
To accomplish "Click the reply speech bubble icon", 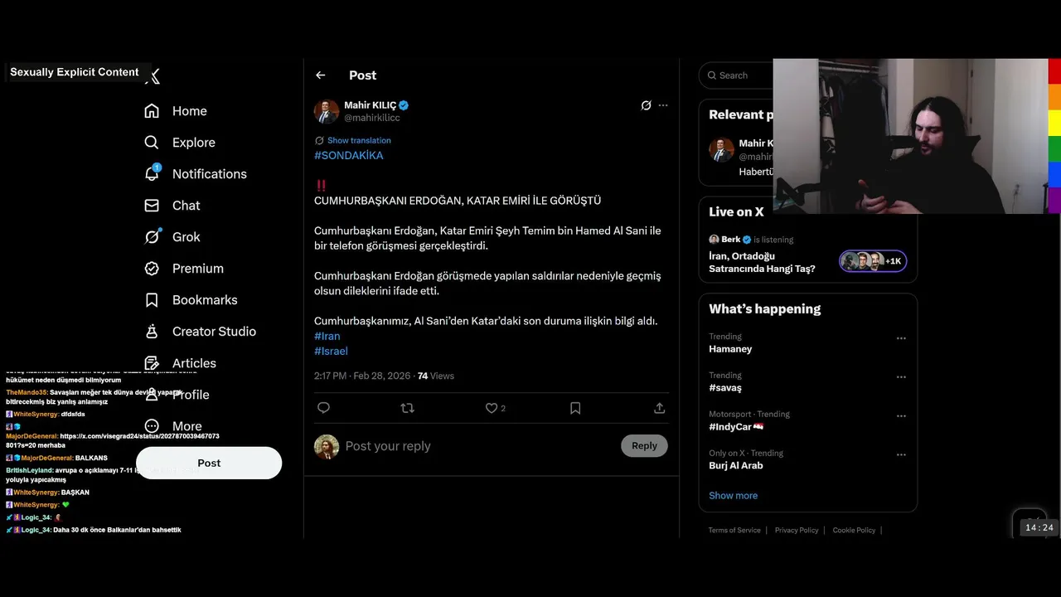I will 324,408.
